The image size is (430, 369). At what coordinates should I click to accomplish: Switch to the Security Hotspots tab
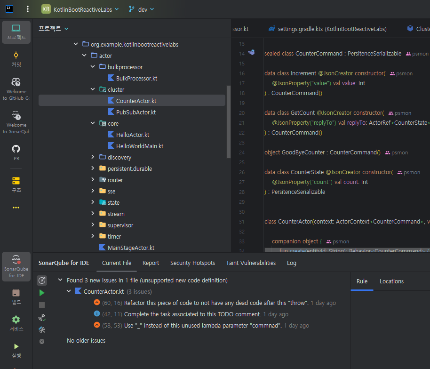tap(192, 263)
